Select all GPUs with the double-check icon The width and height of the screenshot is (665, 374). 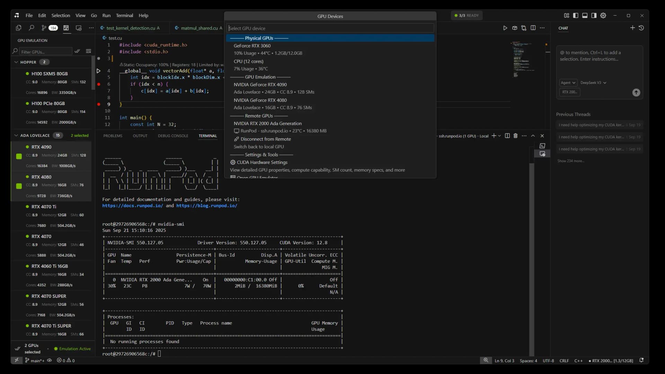(x=77, y=51)
